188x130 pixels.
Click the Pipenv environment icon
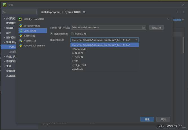point(21,41)
